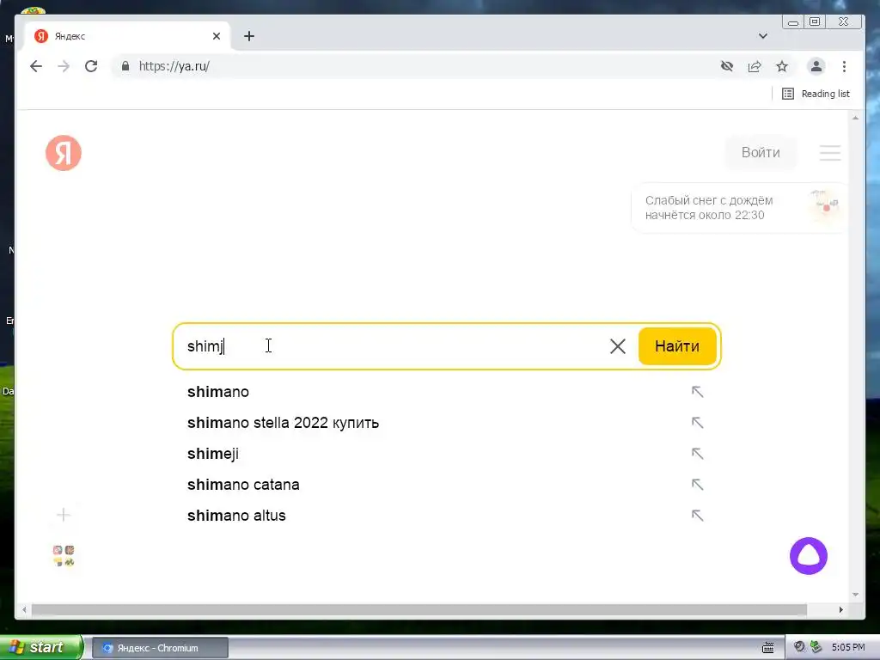880x660 pixels.
Task: Expand the tab search chevron
Action: click(763, 36)
